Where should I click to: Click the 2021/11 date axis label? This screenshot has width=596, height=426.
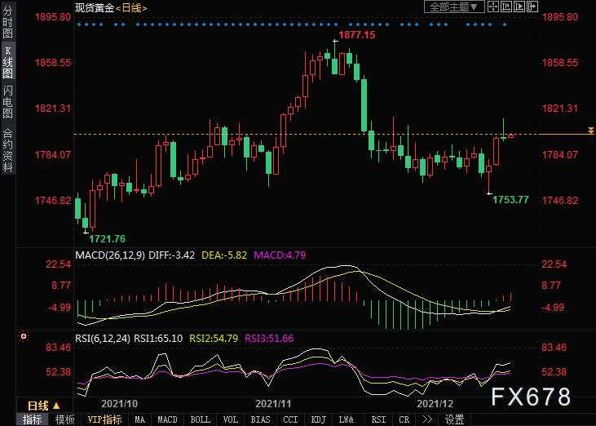coord(273,404)
